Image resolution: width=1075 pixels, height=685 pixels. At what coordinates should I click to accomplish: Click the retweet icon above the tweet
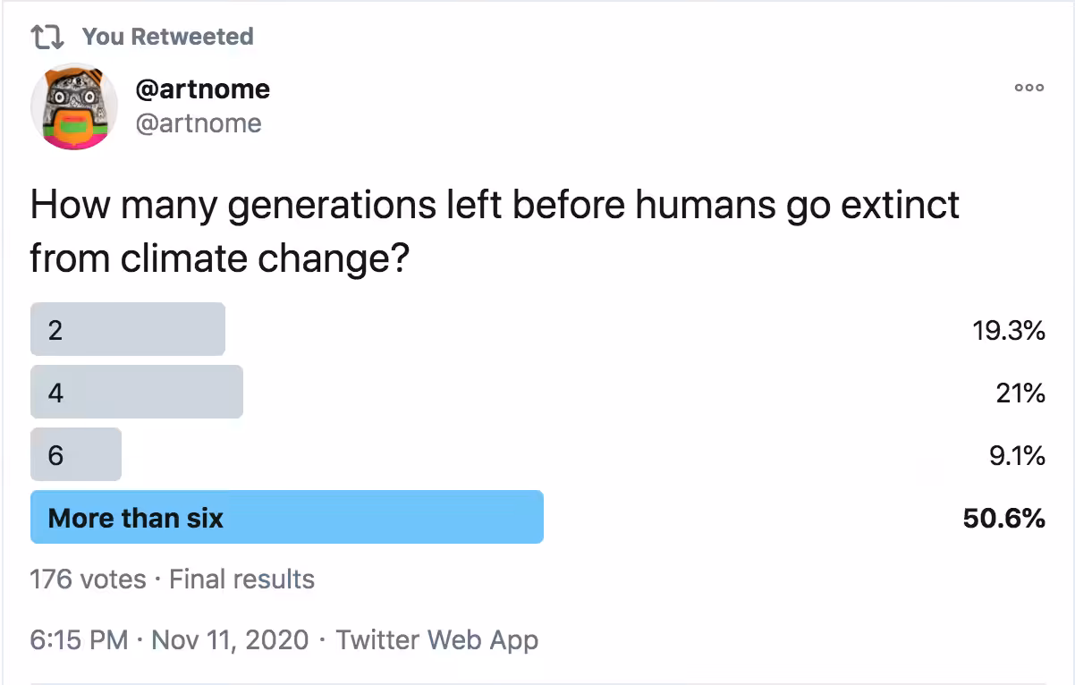(x=49, y=37)
